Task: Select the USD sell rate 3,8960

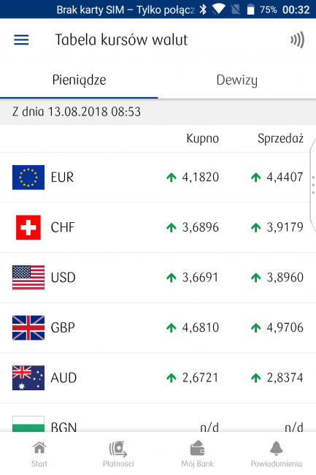Action: click(x=285, y=278)
